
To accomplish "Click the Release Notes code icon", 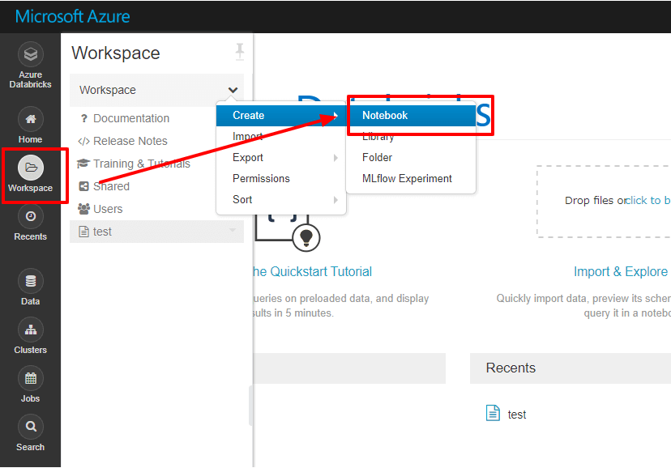I will (83, 142).
